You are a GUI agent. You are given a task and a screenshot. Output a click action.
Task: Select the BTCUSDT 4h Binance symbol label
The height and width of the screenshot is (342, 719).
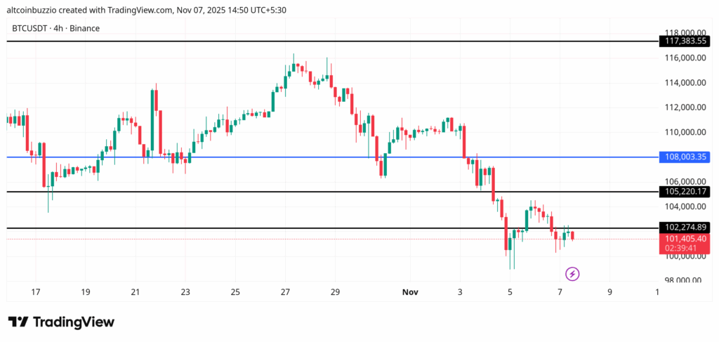point(55,28)
